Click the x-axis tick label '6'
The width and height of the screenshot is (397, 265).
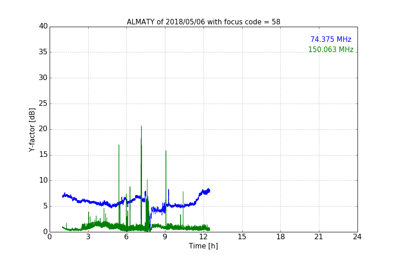pos(126,237)
